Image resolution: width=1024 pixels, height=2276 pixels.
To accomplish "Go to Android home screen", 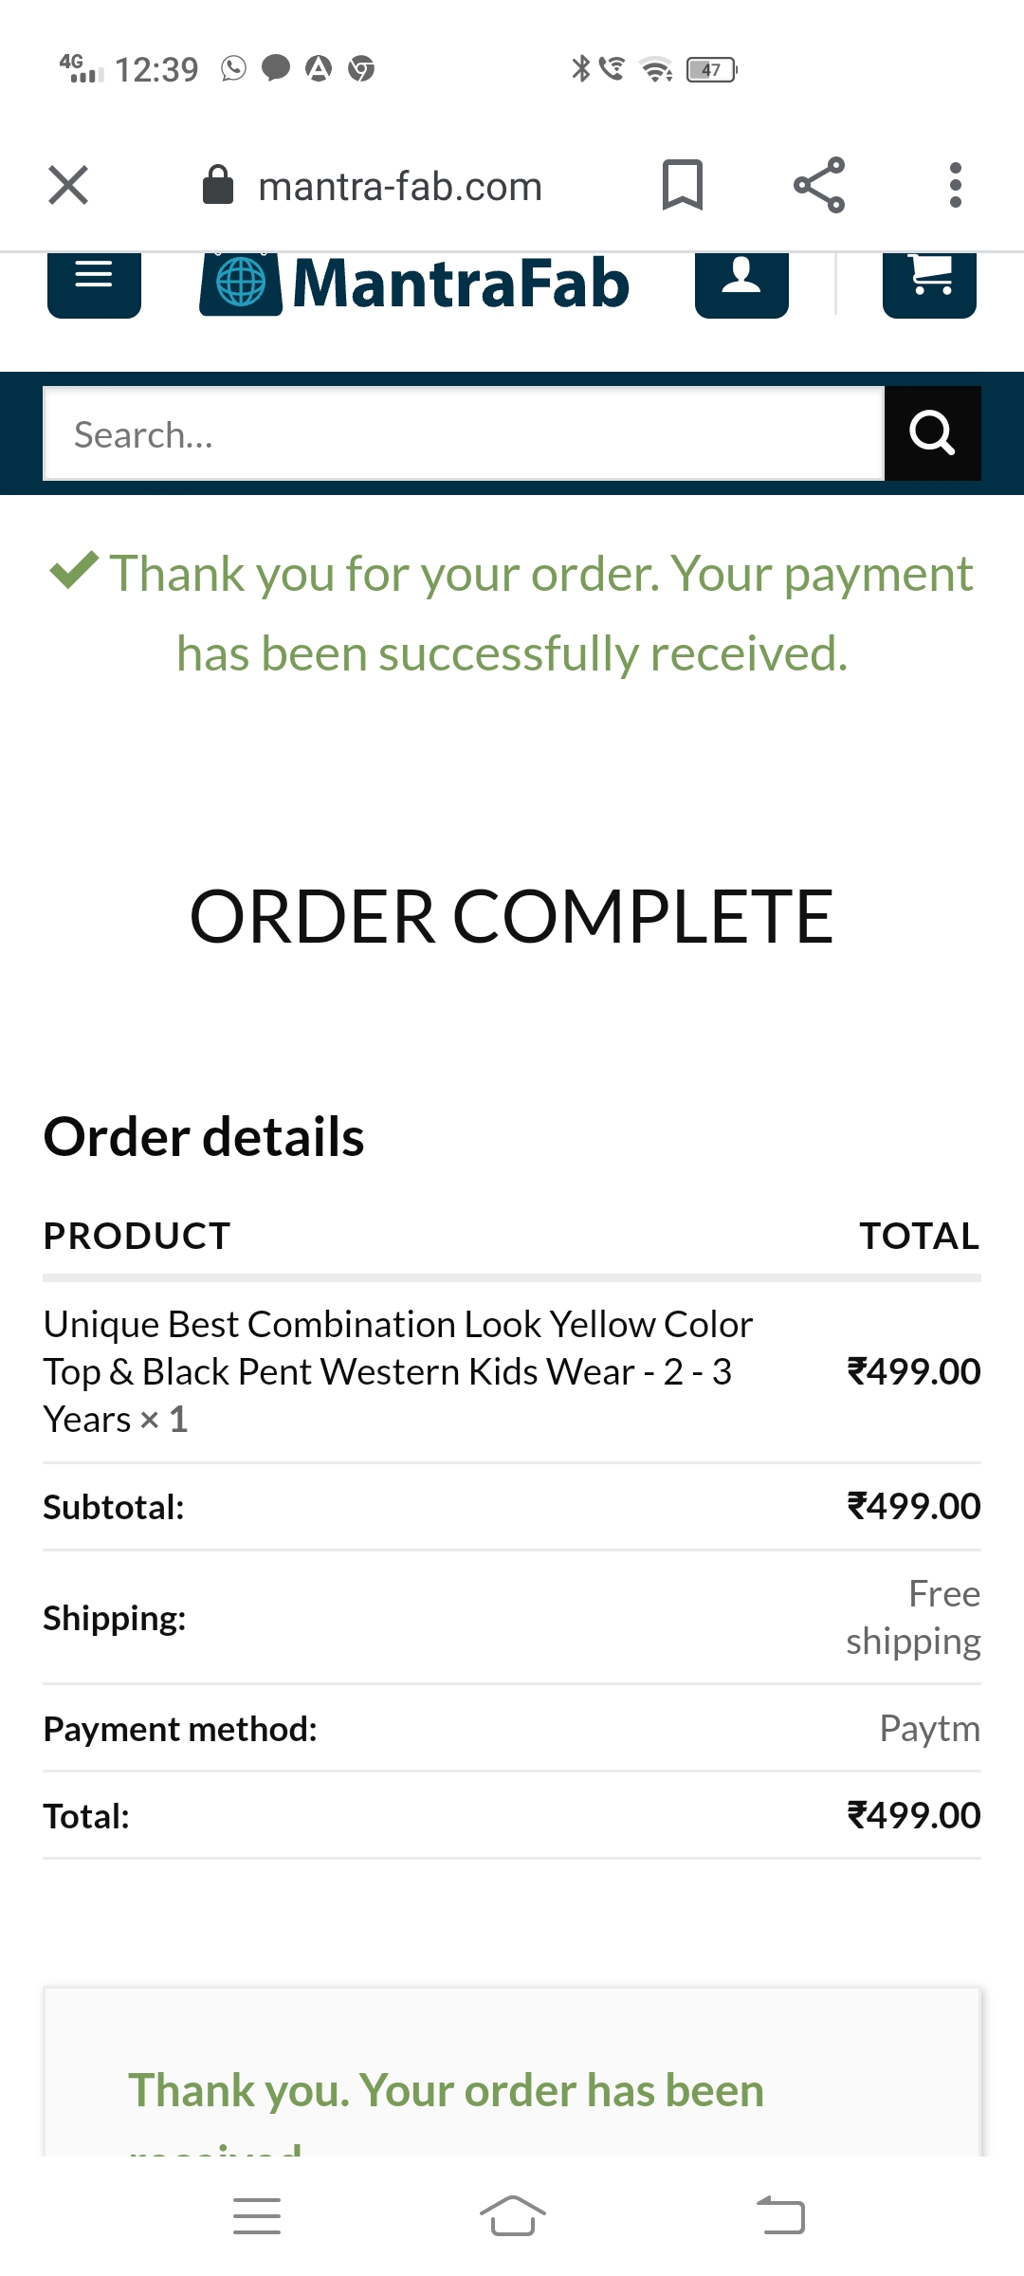I will tap(512, 2216).
